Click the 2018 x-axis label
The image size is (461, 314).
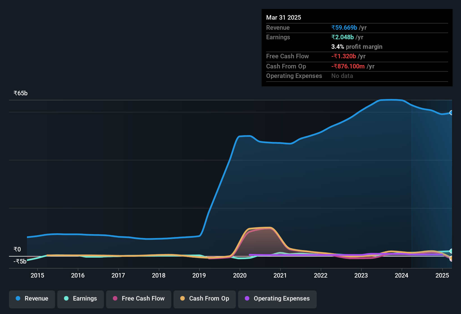coord(159,275)
